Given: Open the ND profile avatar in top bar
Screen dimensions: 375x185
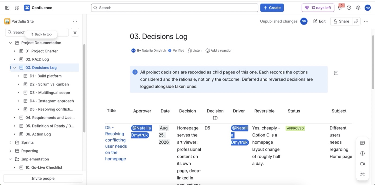Looking at the screenshot, I should click(367, 8).
